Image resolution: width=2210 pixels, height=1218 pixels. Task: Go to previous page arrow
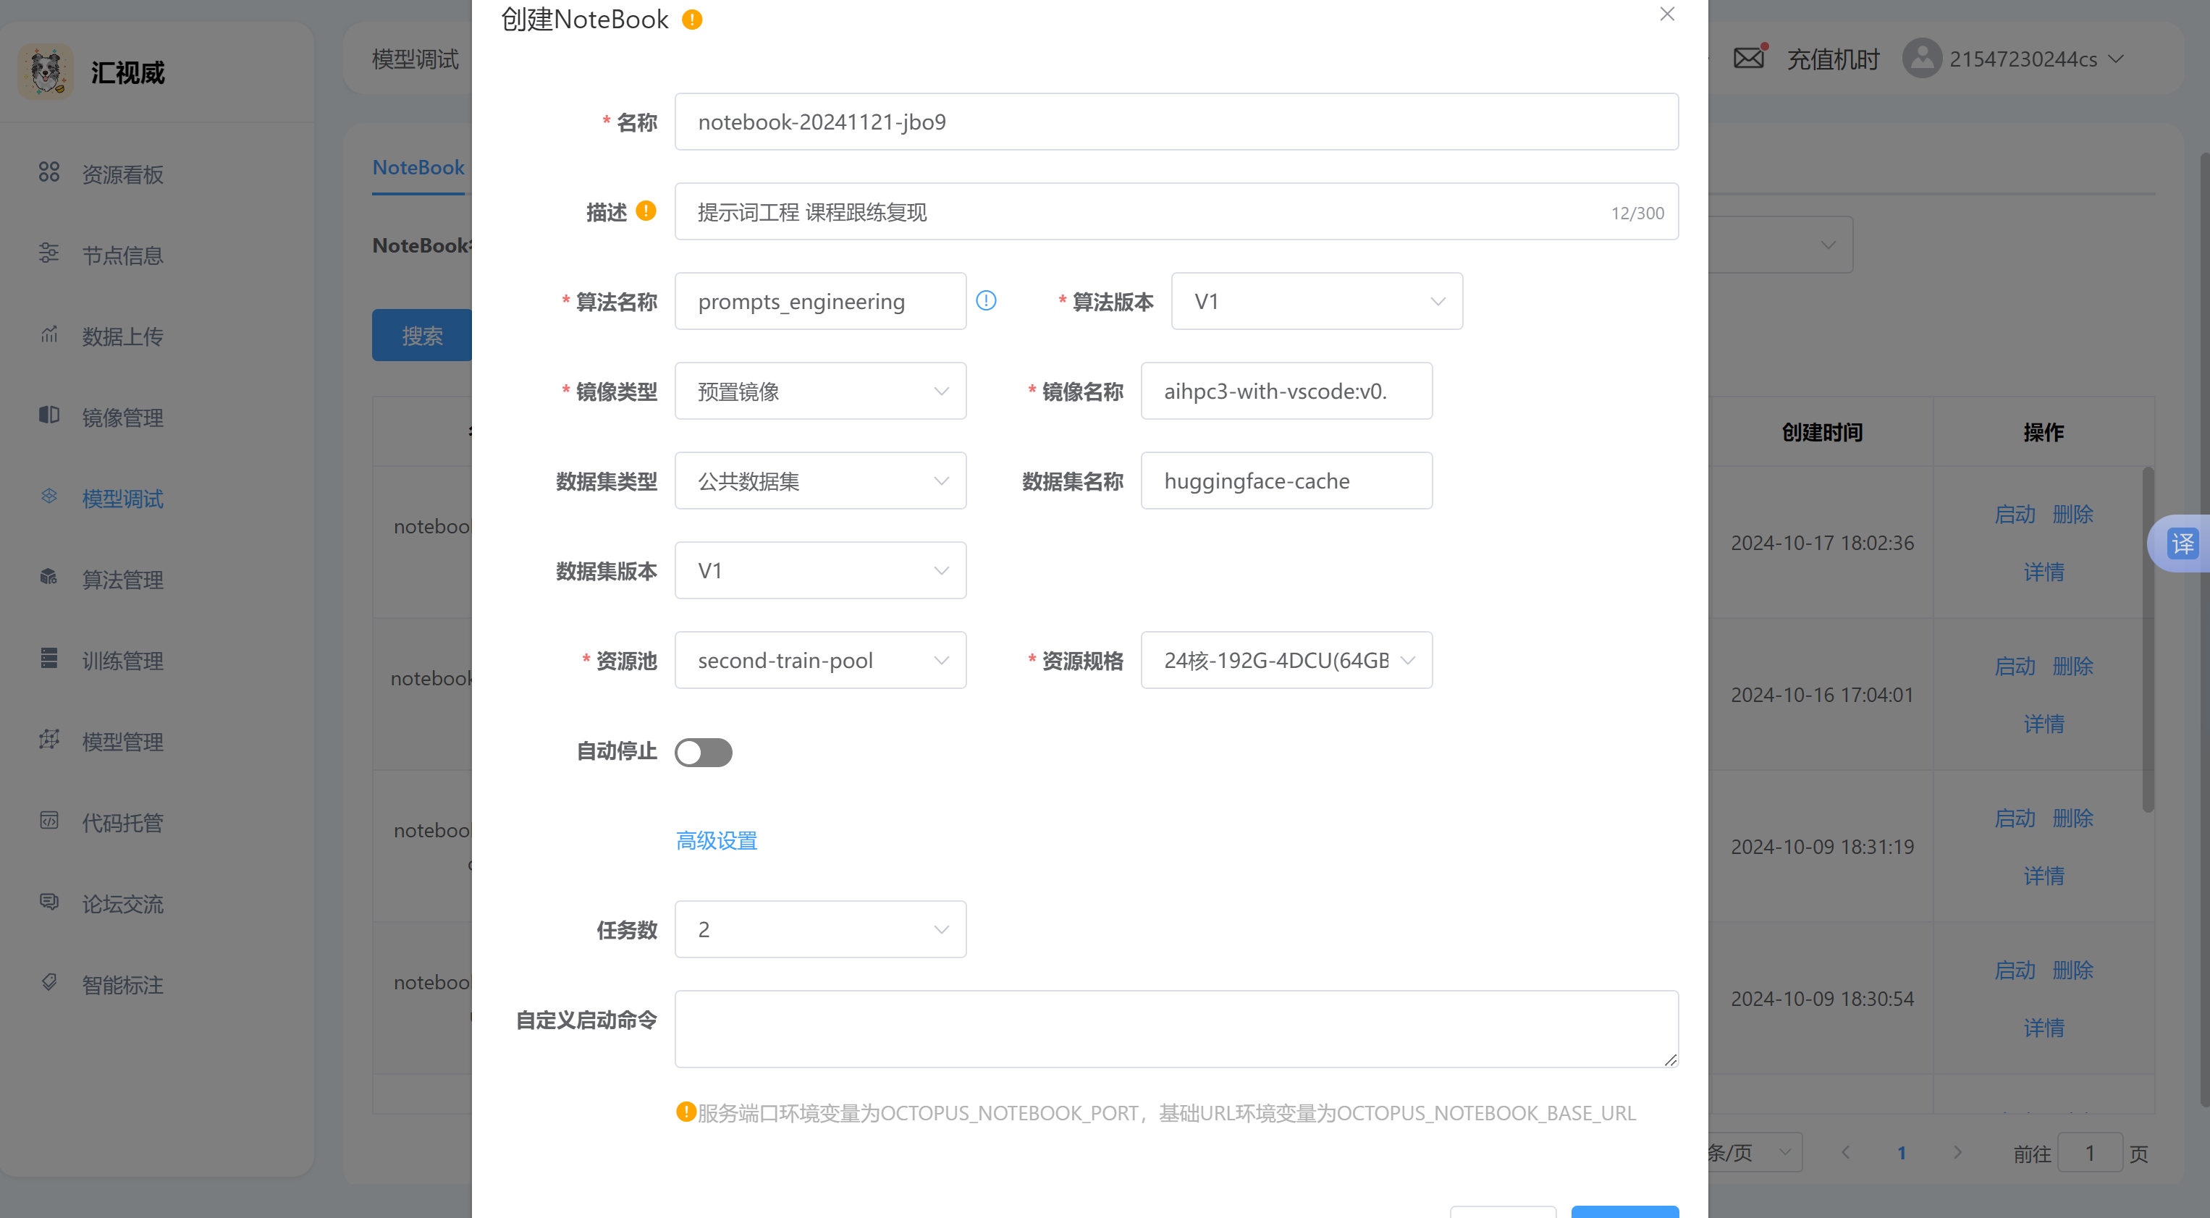click(x=1845, y=1152)
